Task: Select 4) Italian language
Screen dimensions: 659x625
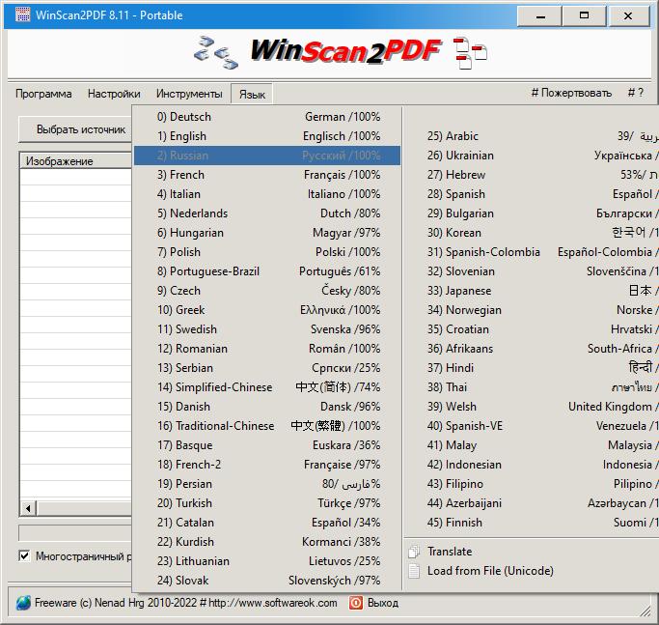Action: tap(267, 194)
